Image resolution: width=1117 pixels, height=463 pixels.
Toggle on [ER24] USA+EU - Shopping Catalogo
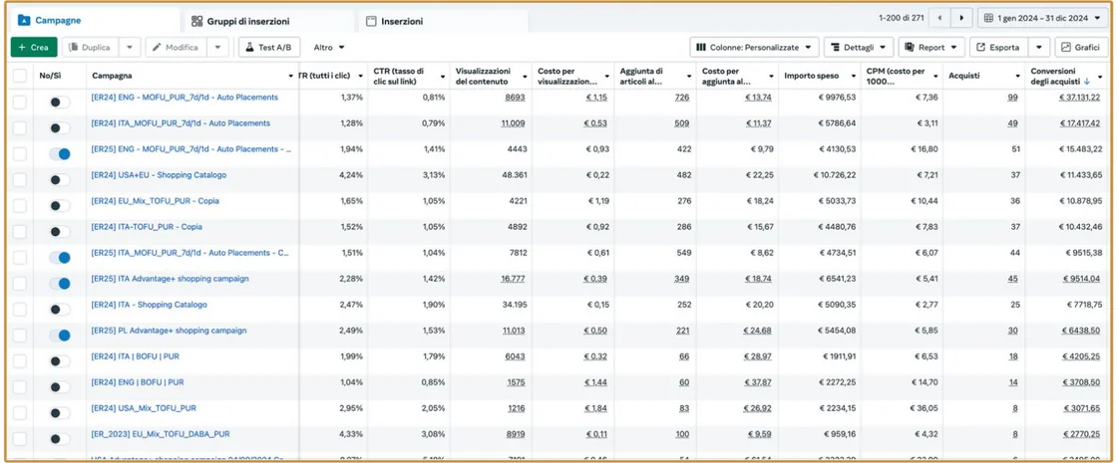60,180
